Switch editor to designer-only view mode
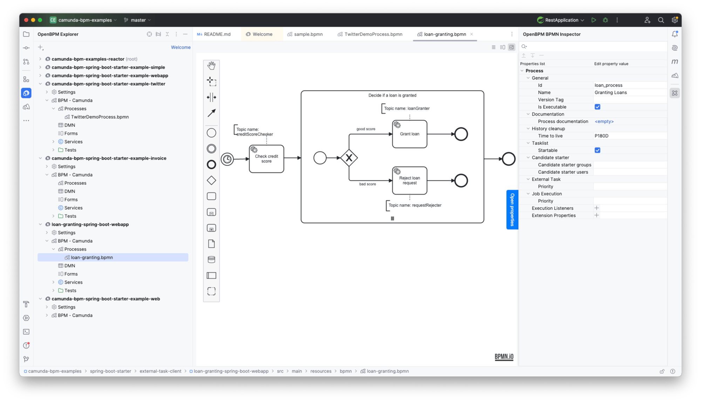This screenshot has width=701, height=402. click(512, 47)
